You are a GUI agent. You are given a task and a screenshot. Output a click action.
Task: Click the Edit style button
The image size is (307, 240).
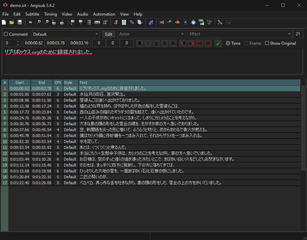108,34
